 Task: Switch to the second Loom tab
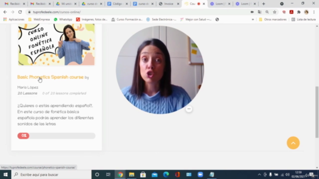pos(245,4)
